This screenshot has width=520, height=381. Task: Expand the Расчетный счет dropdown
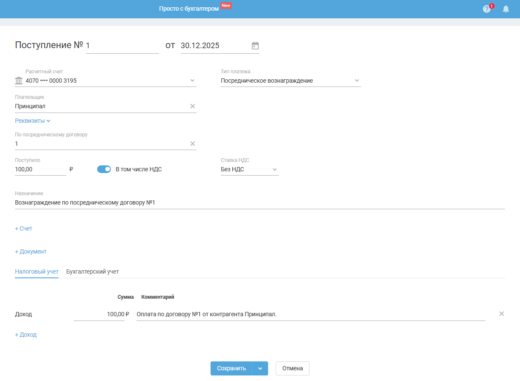point(192,80)
